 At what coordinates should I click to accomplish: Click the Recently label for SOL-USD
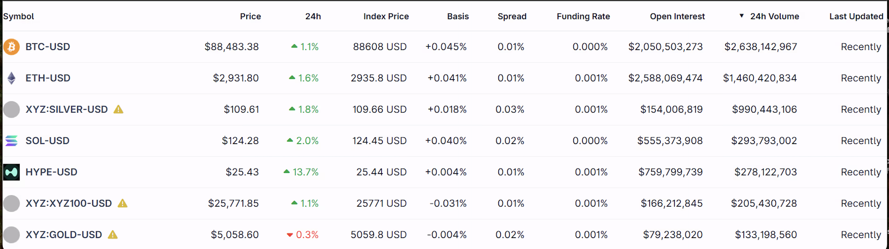(861, 141)
